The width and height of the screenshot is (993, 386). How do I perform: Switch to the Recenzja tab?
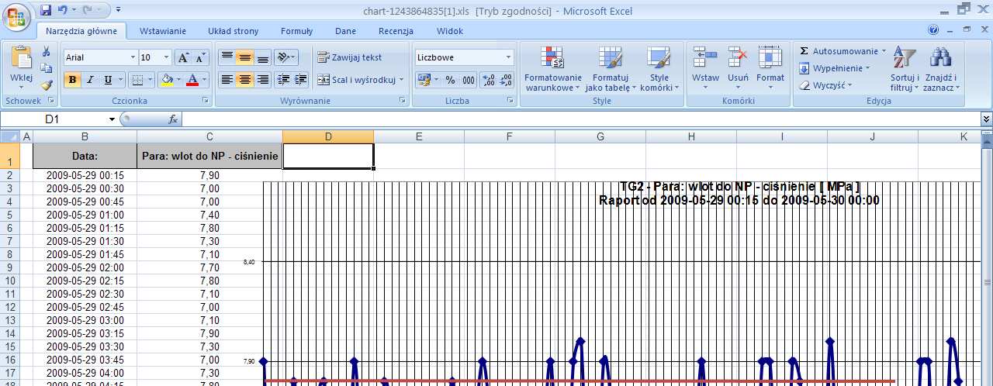point(396,31)
